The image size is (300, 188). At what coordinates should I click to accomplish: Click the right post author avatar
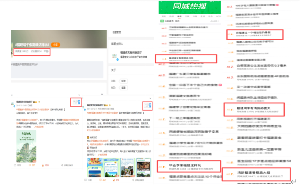[x=84, y=107]
